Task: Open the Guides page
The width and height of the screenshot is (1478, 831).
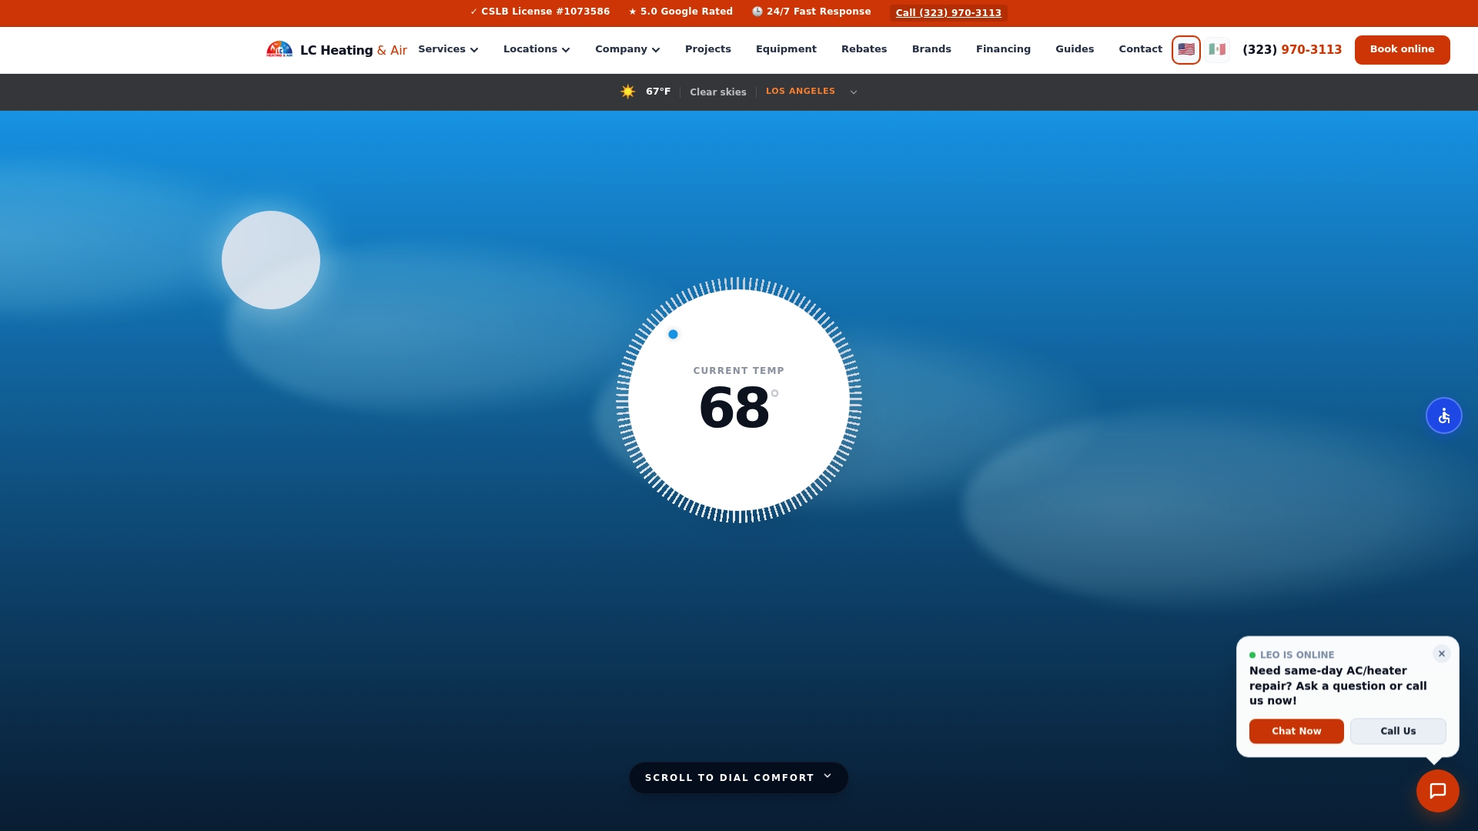Action: tap(1075, 49)
